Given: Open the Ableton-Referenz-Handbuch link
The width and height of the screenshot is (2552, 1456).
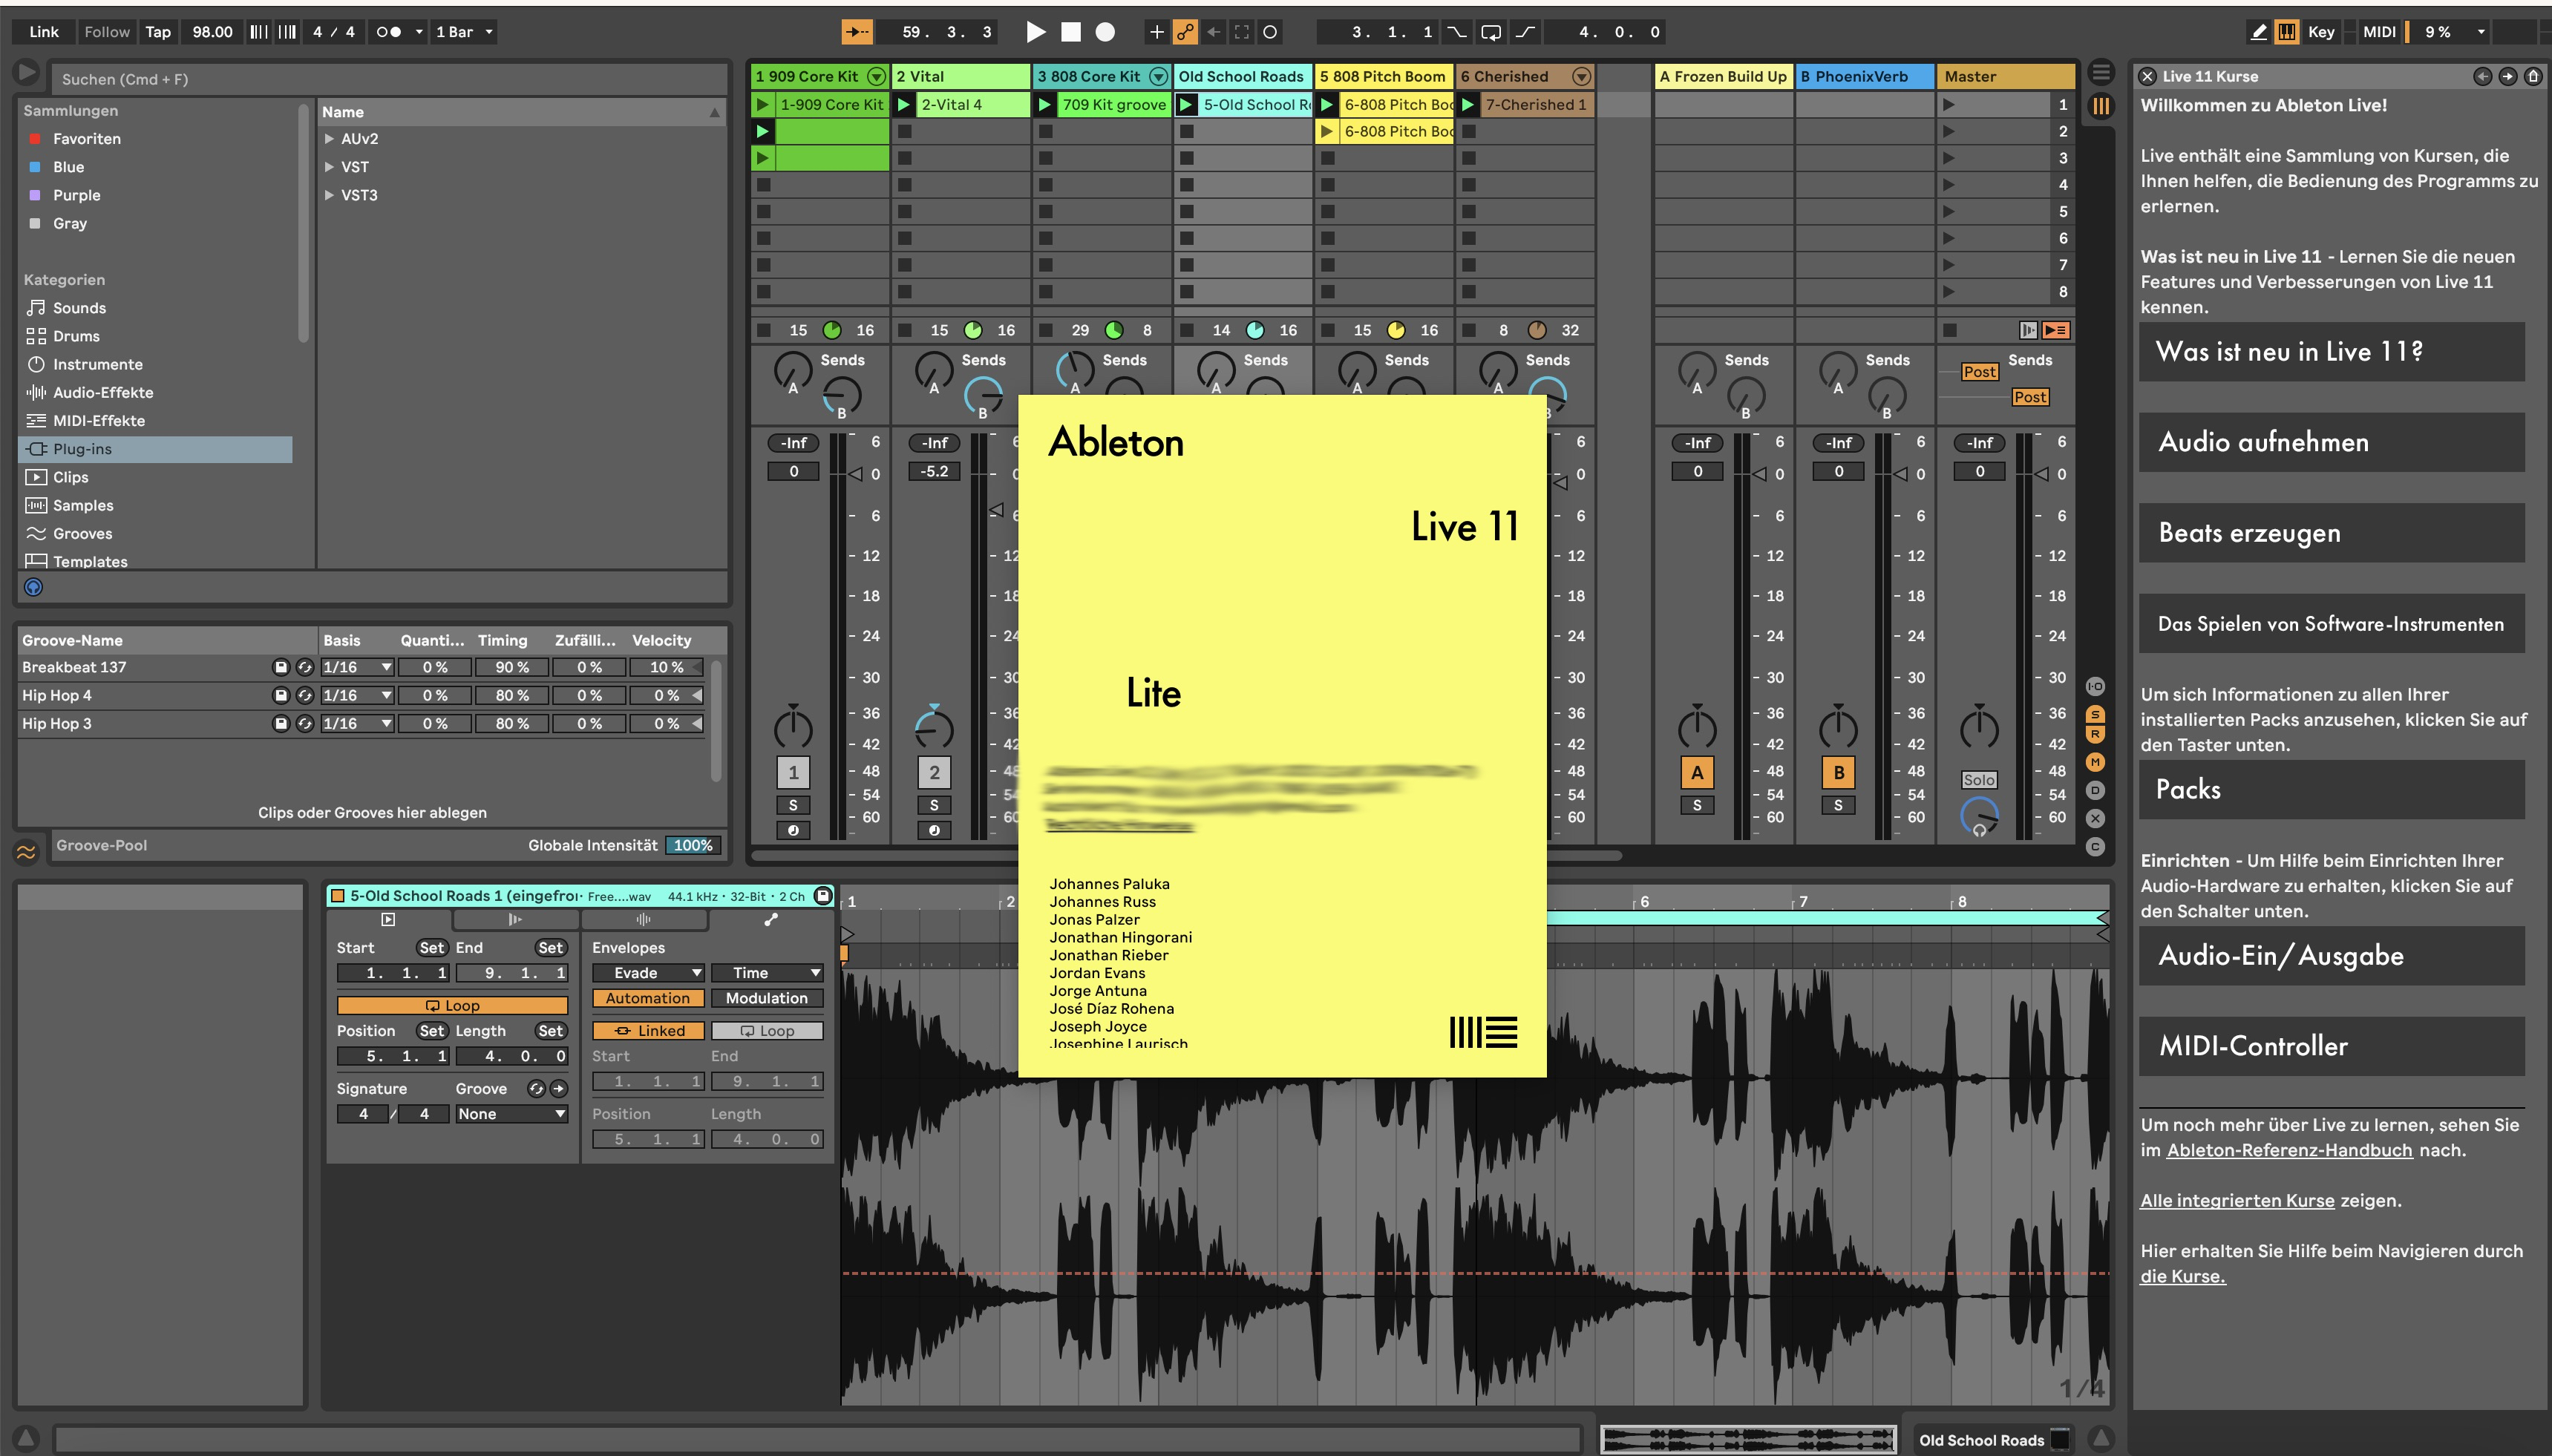Looking at the screenshot, I should pyautogui.click(x=2289, y=1150).
